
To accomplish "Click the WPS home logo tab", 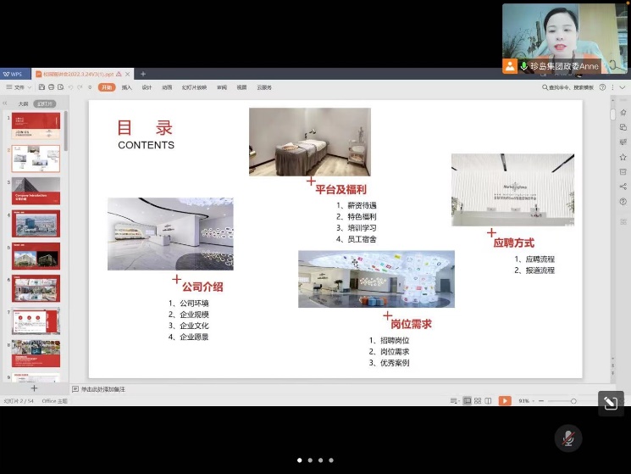I will [12, 74].
